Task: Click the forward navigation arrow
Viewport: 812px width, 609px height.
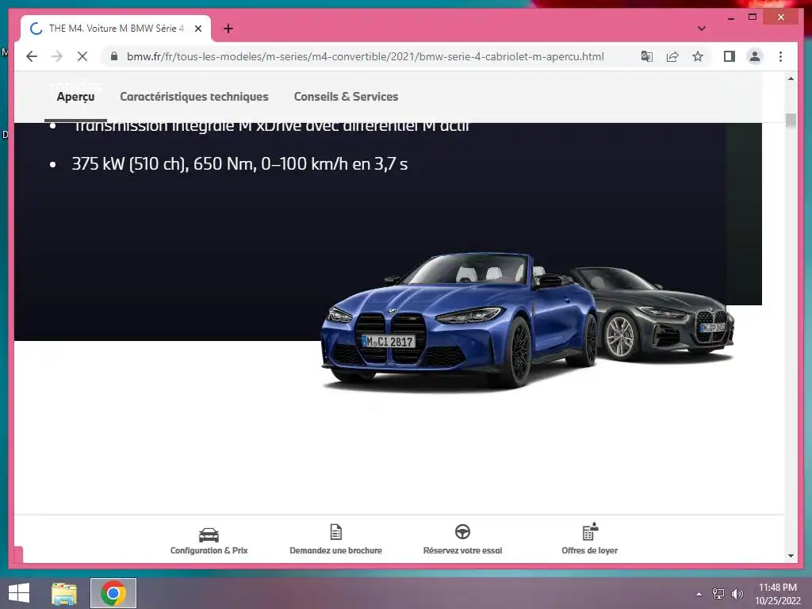Action: point(57,56)
